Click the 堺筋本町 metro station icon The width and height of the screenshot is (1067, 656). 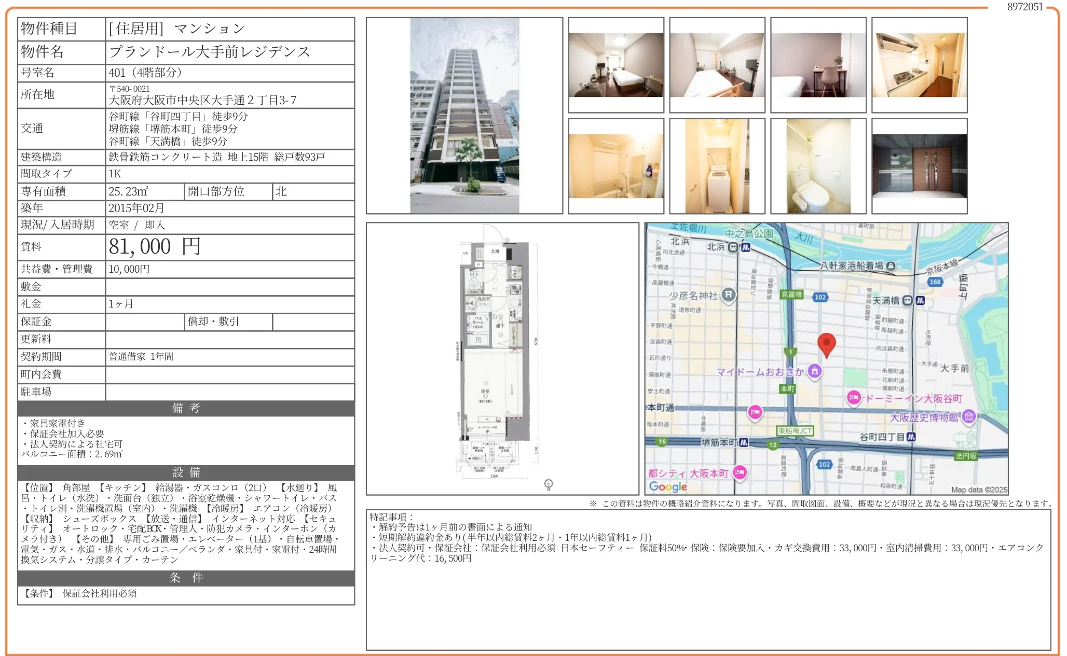click(743, 442)
